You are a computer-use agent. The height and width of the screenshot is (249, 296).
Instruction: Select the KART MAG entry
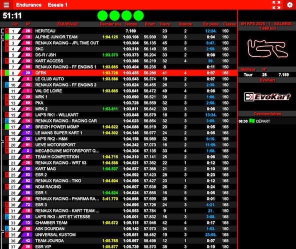45,169
